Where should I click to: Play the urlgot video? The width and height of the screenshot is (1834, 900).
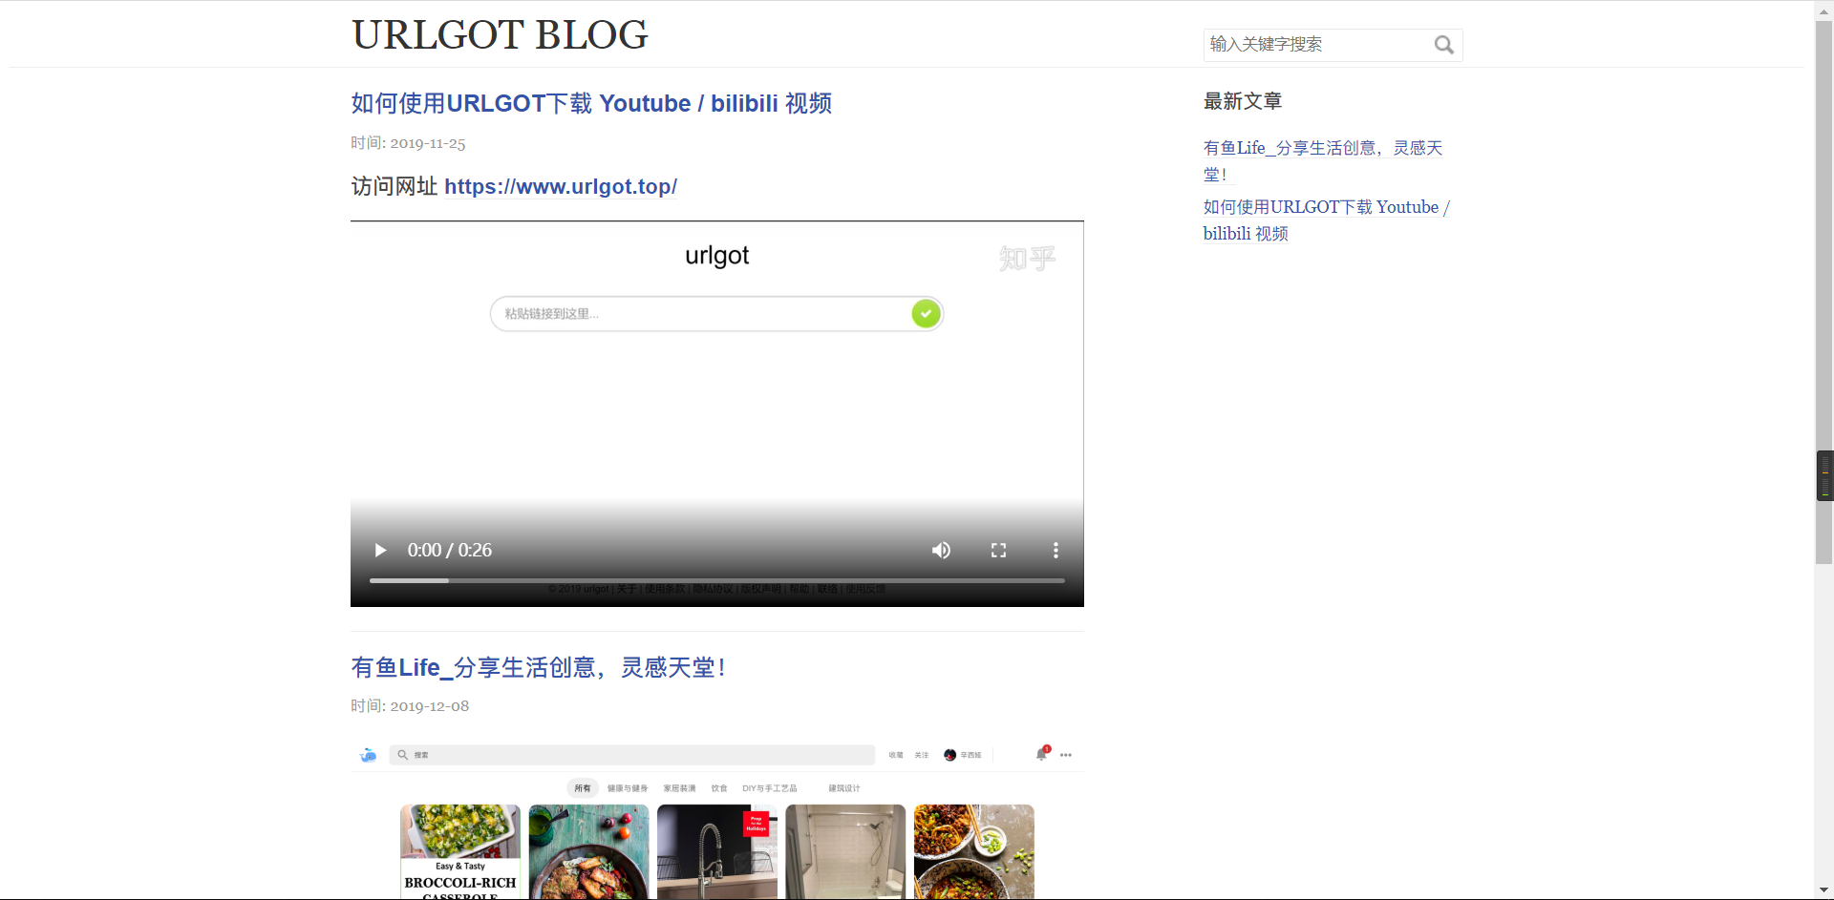click(380, 550)
